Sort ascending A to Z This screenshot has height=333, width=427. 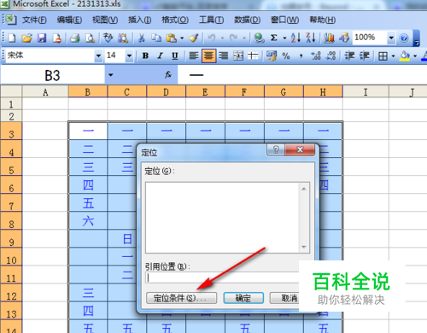295,38
